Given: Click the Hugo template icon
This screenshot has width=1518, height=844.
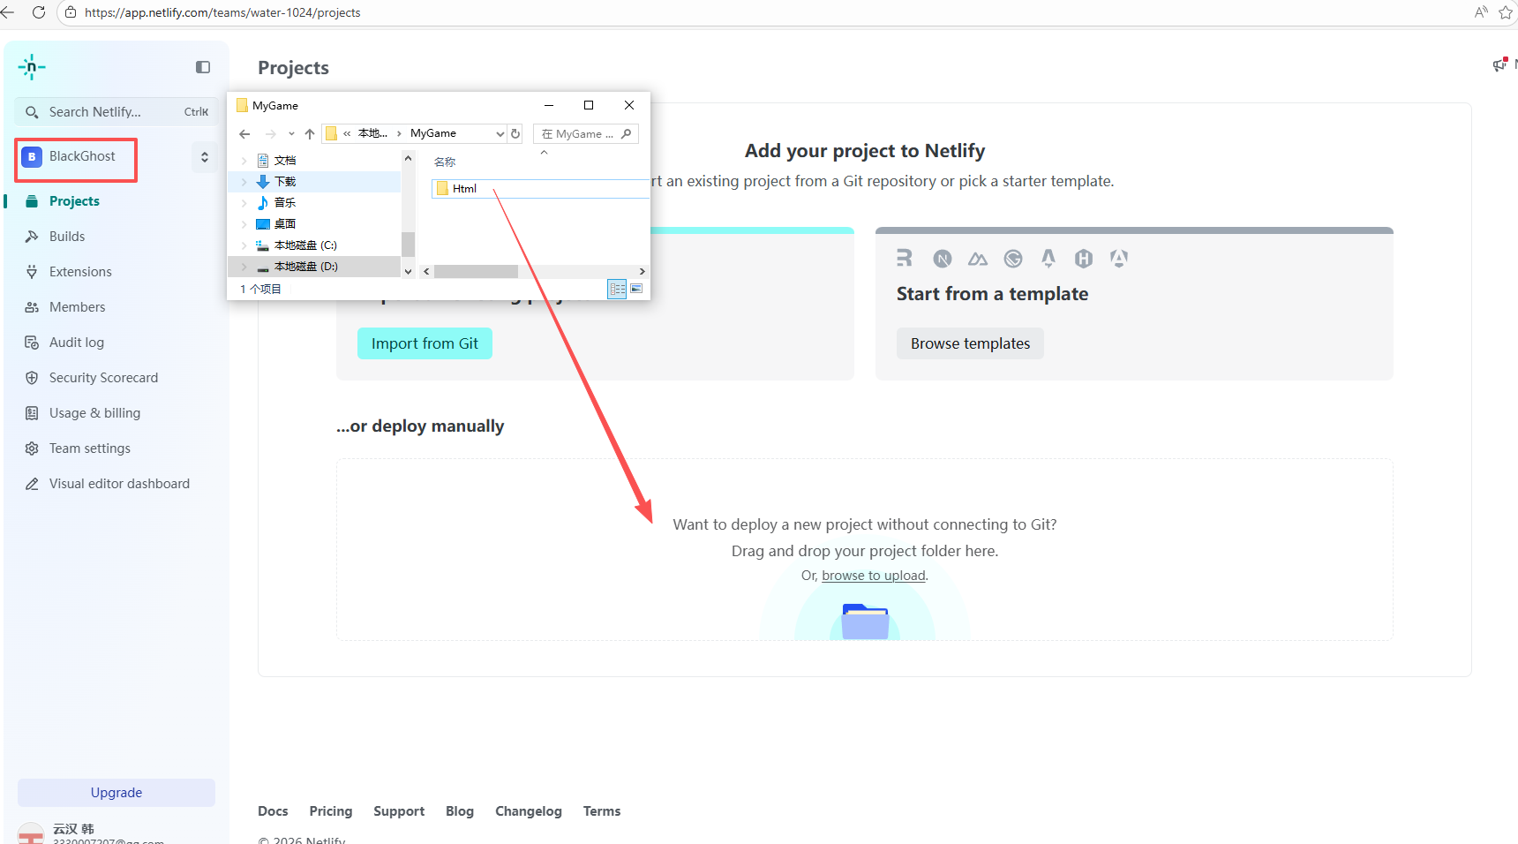Looking at the screenshot, I should (x=1084, y=259).
